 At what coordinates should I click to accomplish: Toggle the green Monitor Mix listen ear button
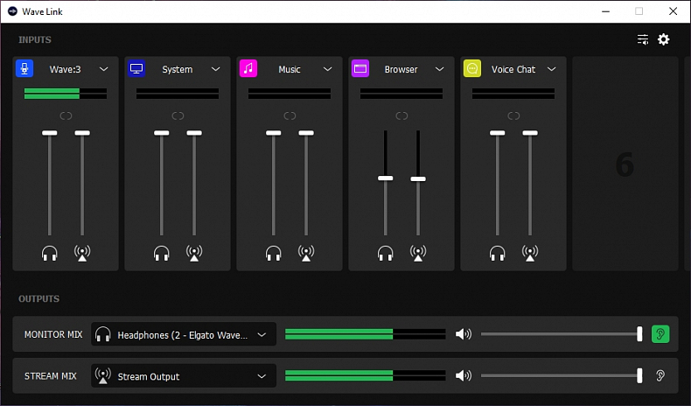click(x=660, y=334)
